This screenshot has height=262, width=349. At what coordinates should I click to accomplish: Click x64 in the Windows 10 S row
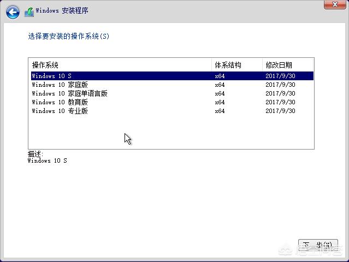pyautogui.click(x=220, y=76)
